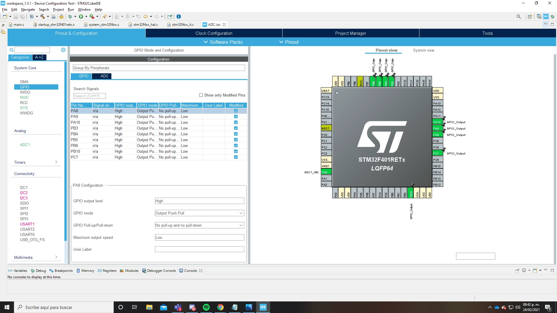Expand the Timers category

(36, 162)
